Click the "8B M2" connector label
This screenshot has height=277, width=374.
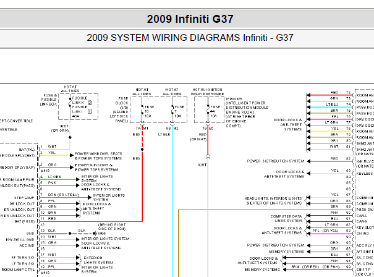point(172,129)
